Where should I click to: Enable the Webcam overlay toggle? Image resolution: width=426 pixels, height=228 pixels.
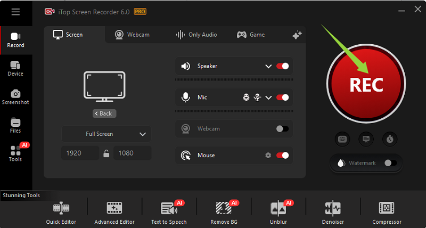(283, 128)
